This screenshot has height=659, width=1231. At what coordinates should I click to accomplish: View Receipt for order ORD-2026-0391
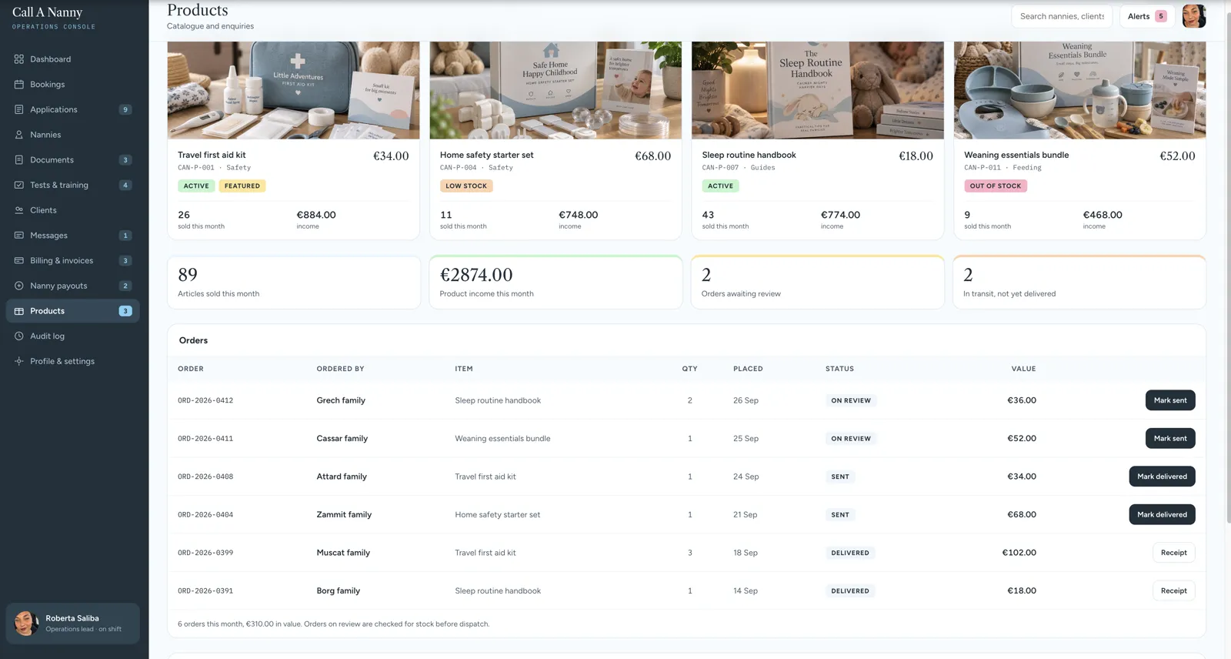[1173, 591]
